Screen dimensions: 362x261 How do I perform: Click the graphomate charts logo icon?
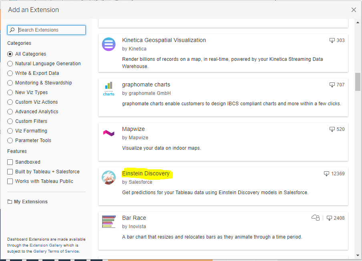point(109,89)
